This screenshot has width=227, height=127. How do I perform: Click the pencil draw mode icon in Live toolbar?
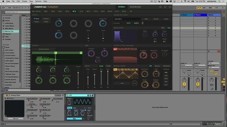[x=198, y=8]
